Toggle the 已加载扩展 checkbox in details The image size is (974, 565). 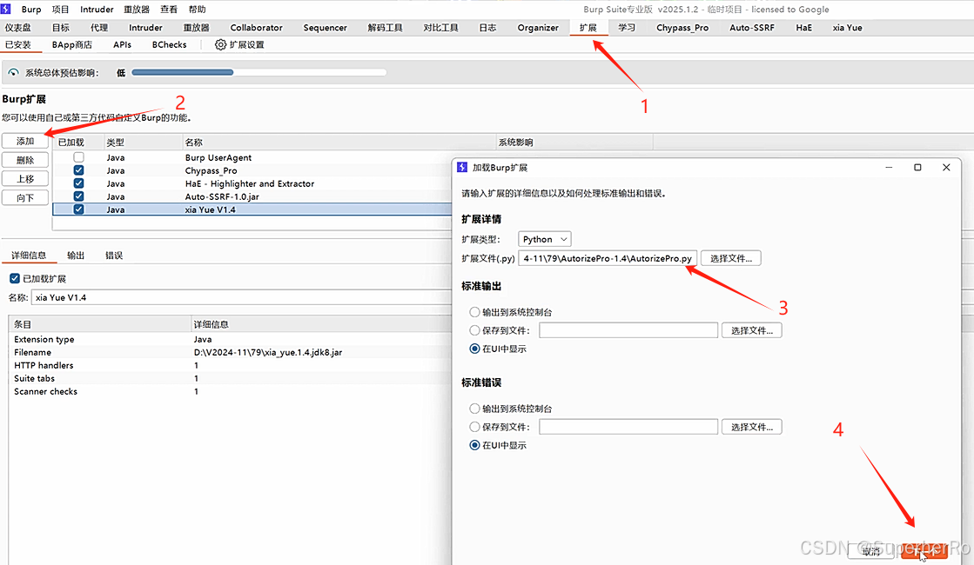[15, 278]
